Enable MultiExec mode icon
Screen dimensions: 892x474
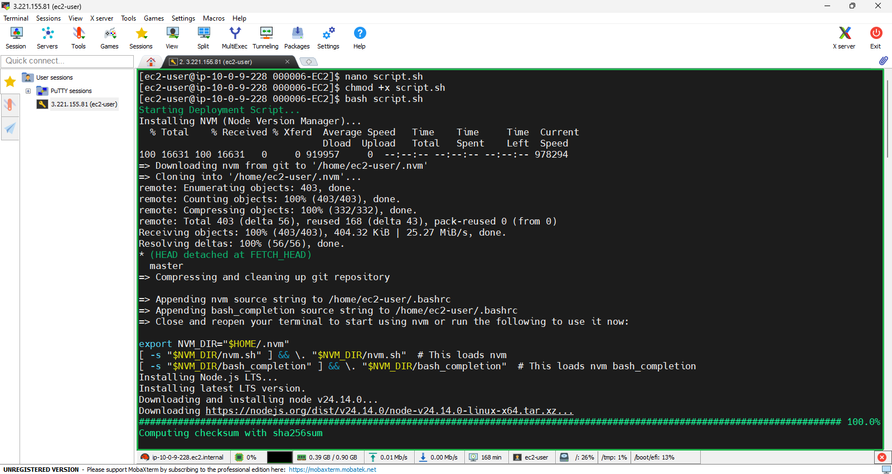pyautogui.click(x=235, y=38)
